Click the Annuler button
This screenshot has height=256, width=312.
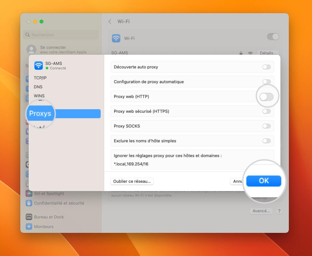(x=237, y=181)
